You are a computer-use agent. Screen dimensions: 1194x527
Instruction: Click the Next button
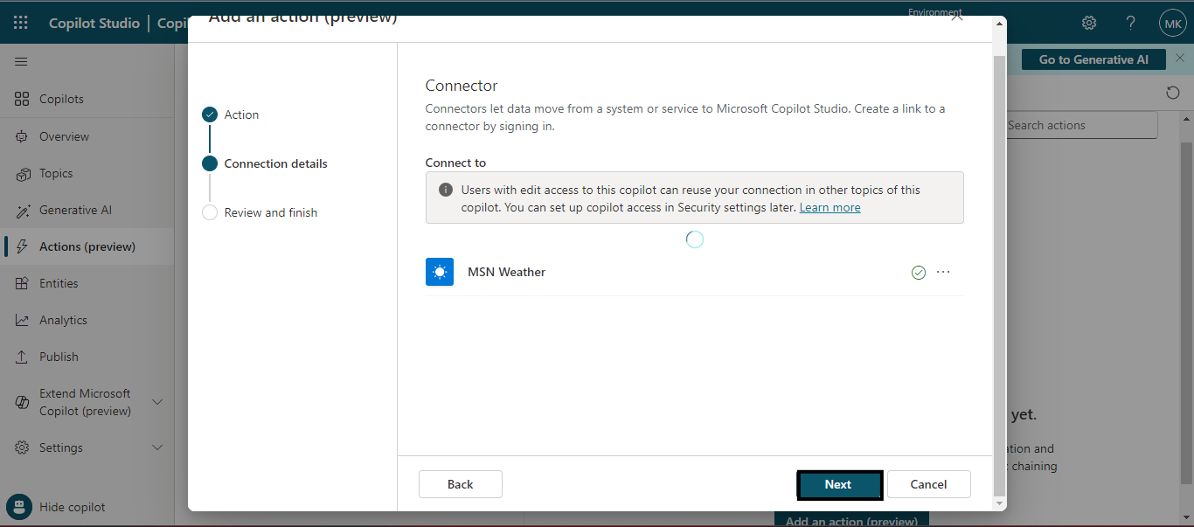click(x=838, y=484)
